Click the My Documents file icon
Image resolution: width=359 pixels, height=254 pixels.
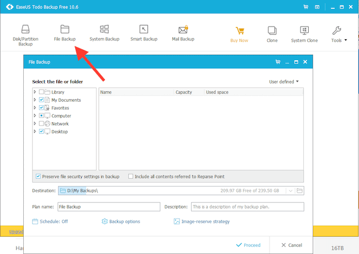(47, 100)
